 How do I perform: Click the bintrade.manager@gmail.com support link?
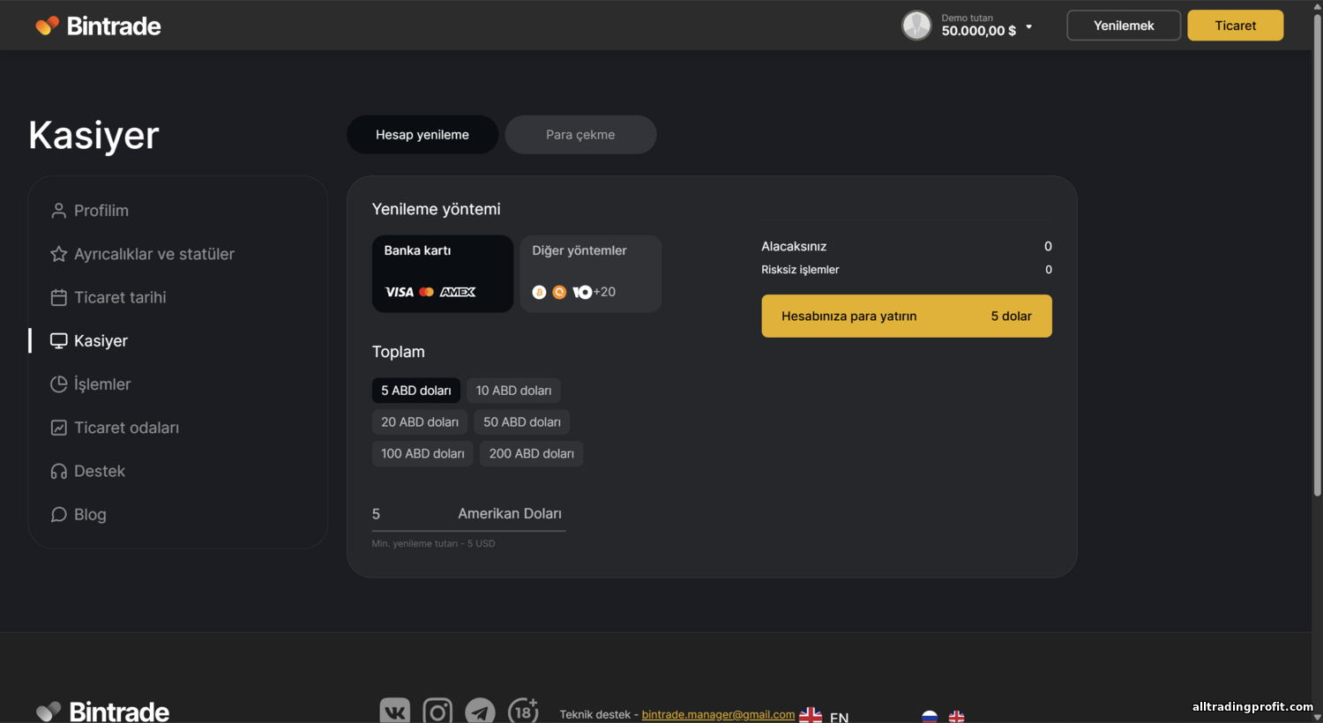[x=718, y=714]
